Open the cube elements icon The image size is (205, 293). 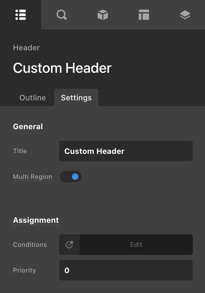tap(102, 15)
